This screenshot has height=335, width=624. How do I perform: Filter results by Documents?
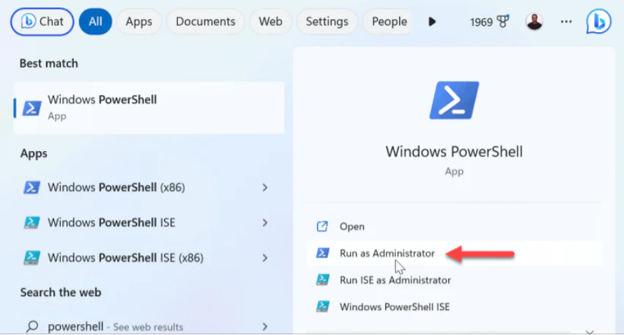205,21
